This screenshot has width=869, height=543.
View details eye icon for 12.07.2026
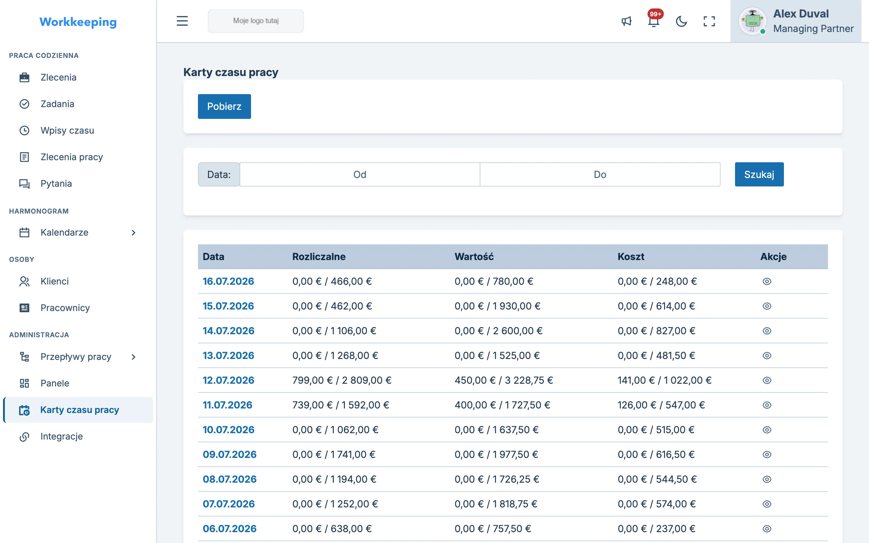click(x=767, y=380)
